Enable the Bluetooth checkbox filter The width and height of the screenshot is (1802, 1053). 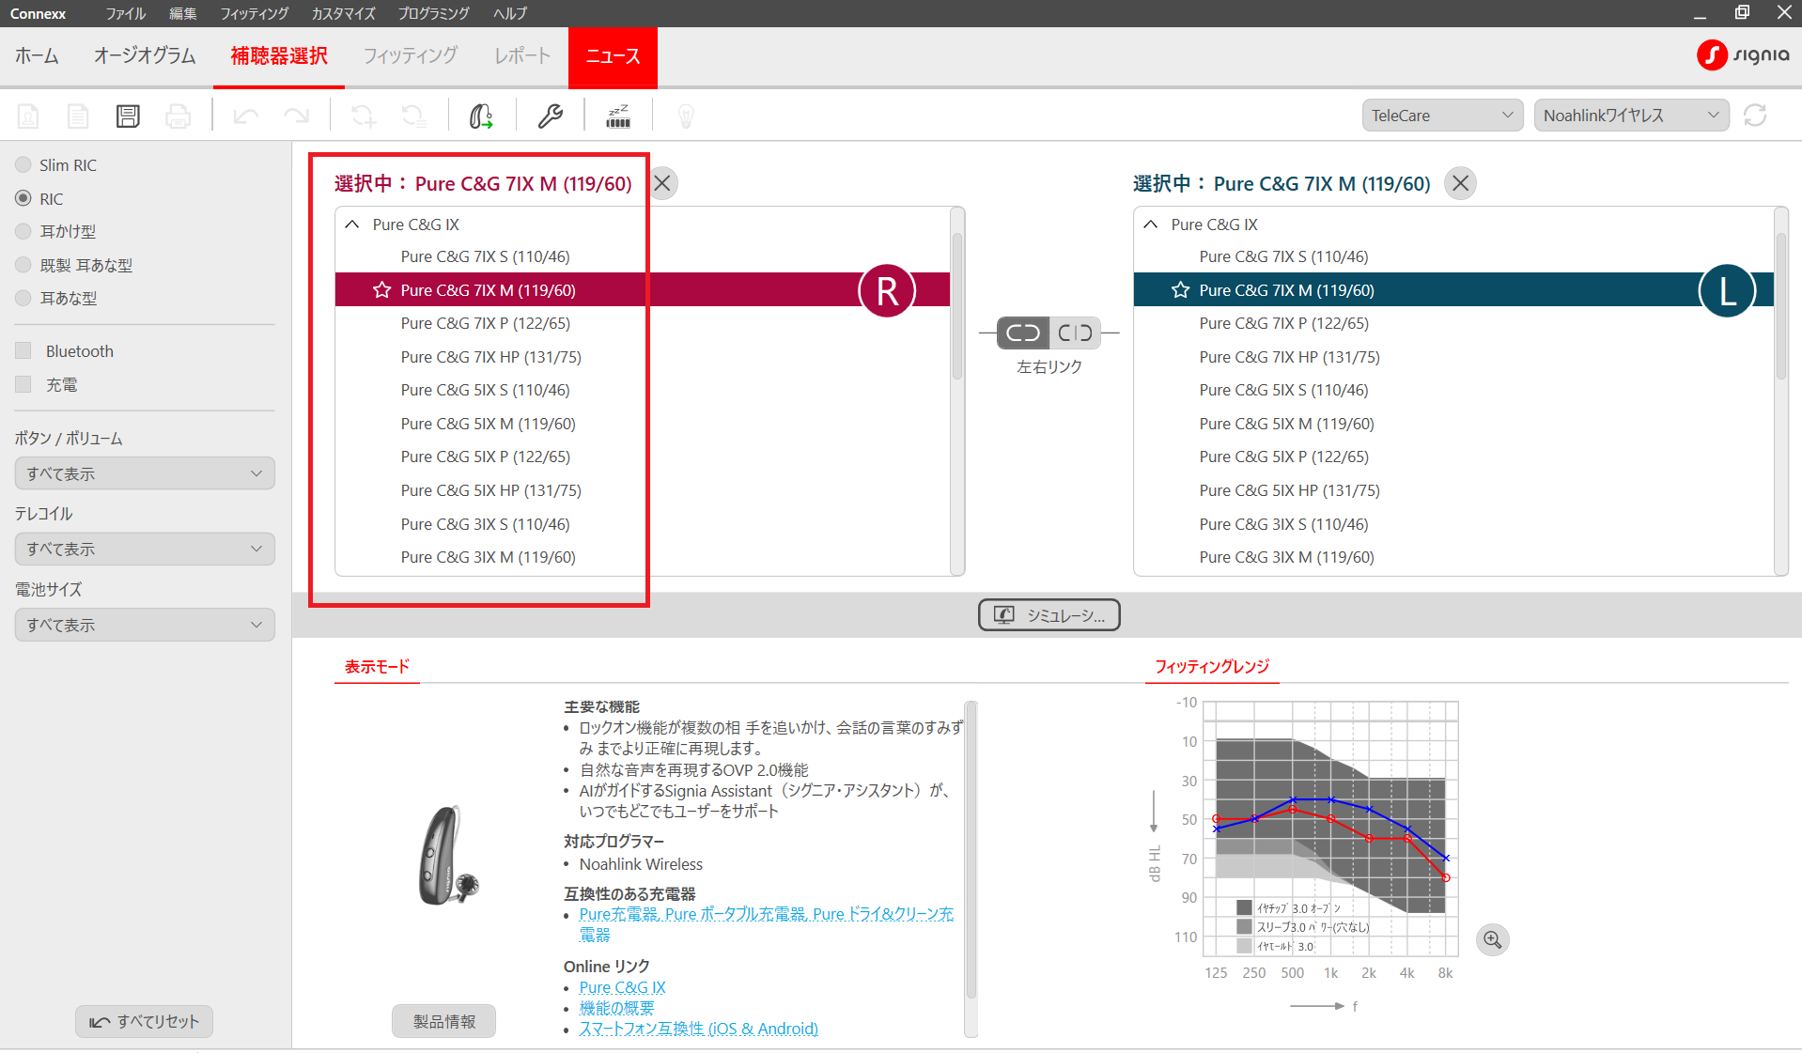tap(23, 351)
